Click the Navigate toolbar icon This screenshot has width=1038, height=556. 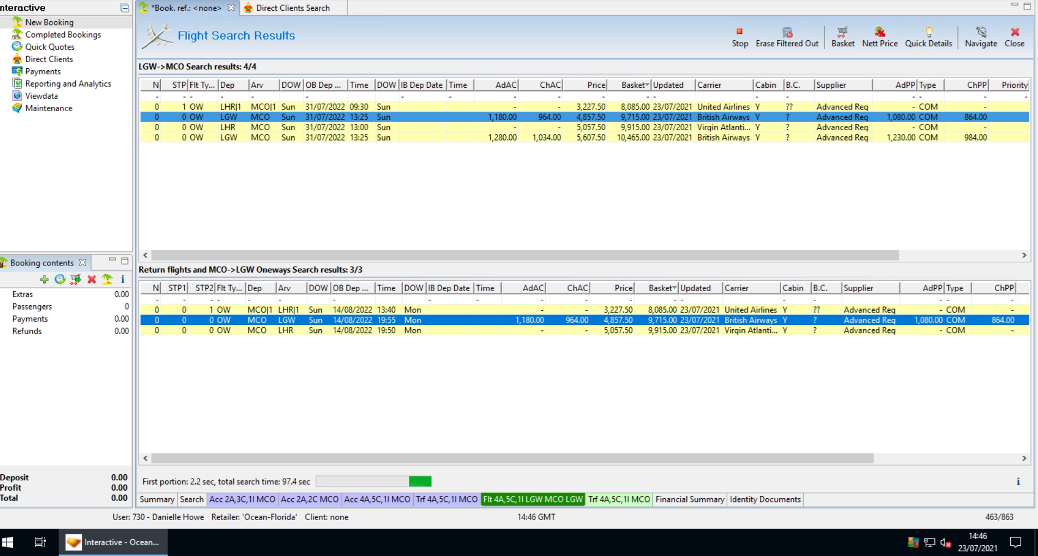pos(981,32)
